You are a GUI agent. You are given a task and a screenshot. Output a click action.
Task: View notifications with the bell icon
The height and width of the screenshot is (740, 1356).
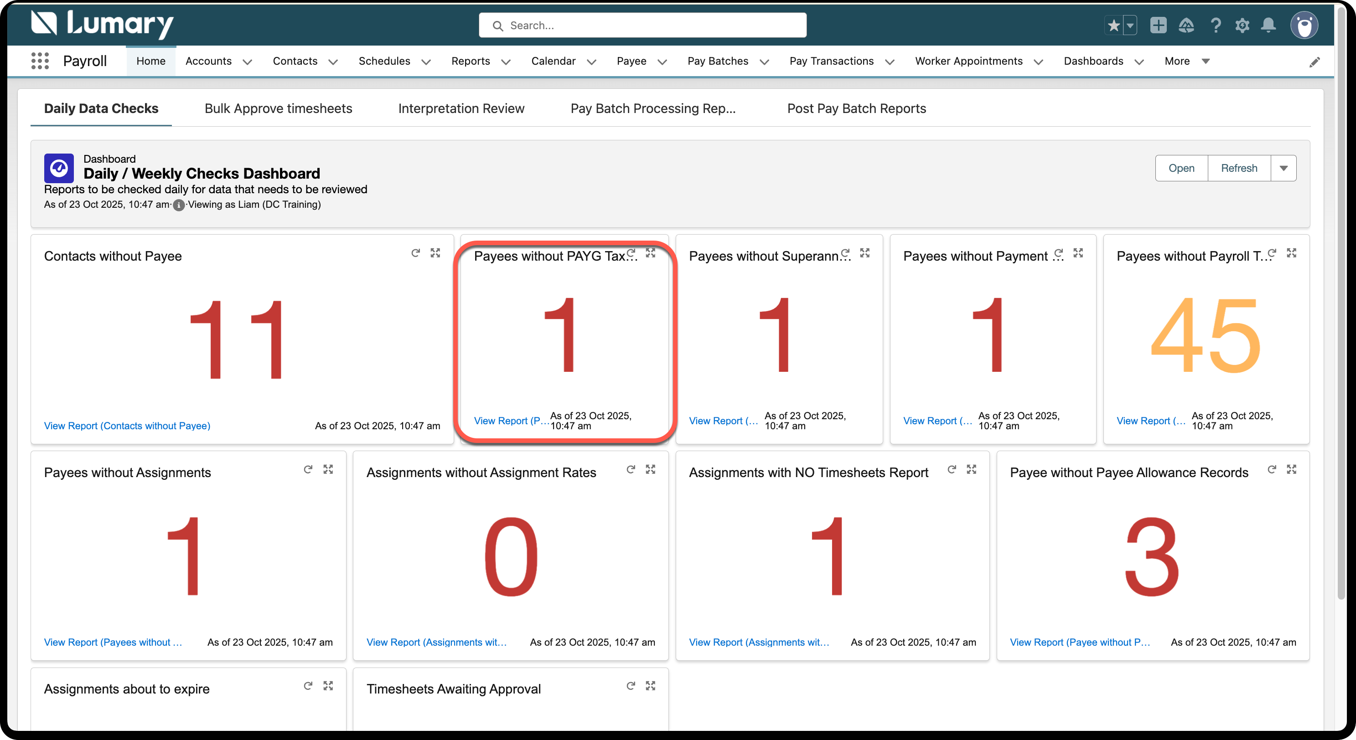(x=1268, y=25)
